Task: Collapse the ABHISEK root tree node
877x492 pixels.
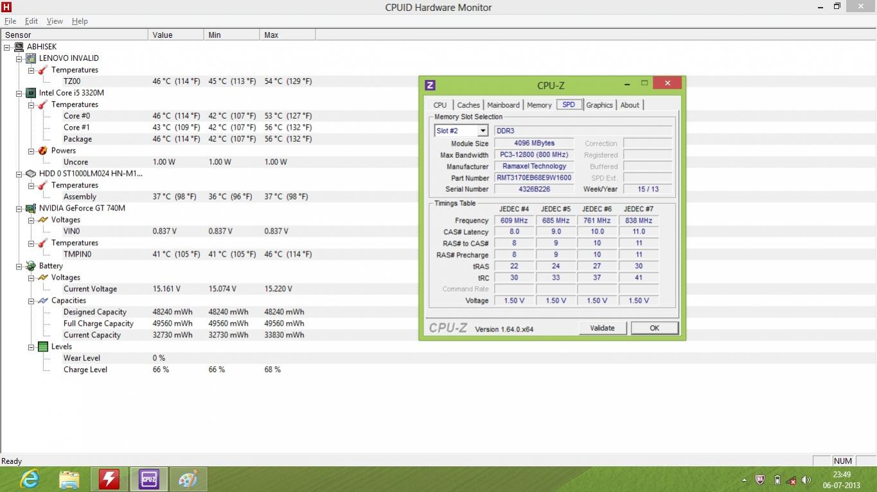Action: click(7, 47)
